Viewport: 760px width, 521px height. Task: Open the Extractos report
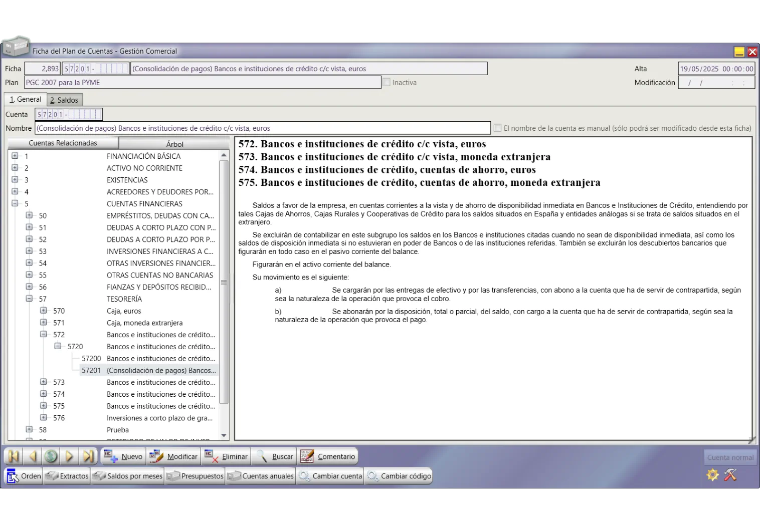pos(67,476)
